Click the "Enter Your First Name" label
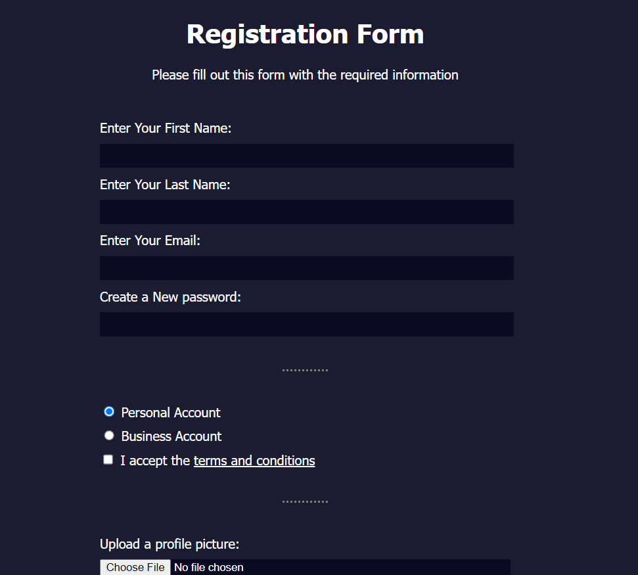 coord(165,128)
